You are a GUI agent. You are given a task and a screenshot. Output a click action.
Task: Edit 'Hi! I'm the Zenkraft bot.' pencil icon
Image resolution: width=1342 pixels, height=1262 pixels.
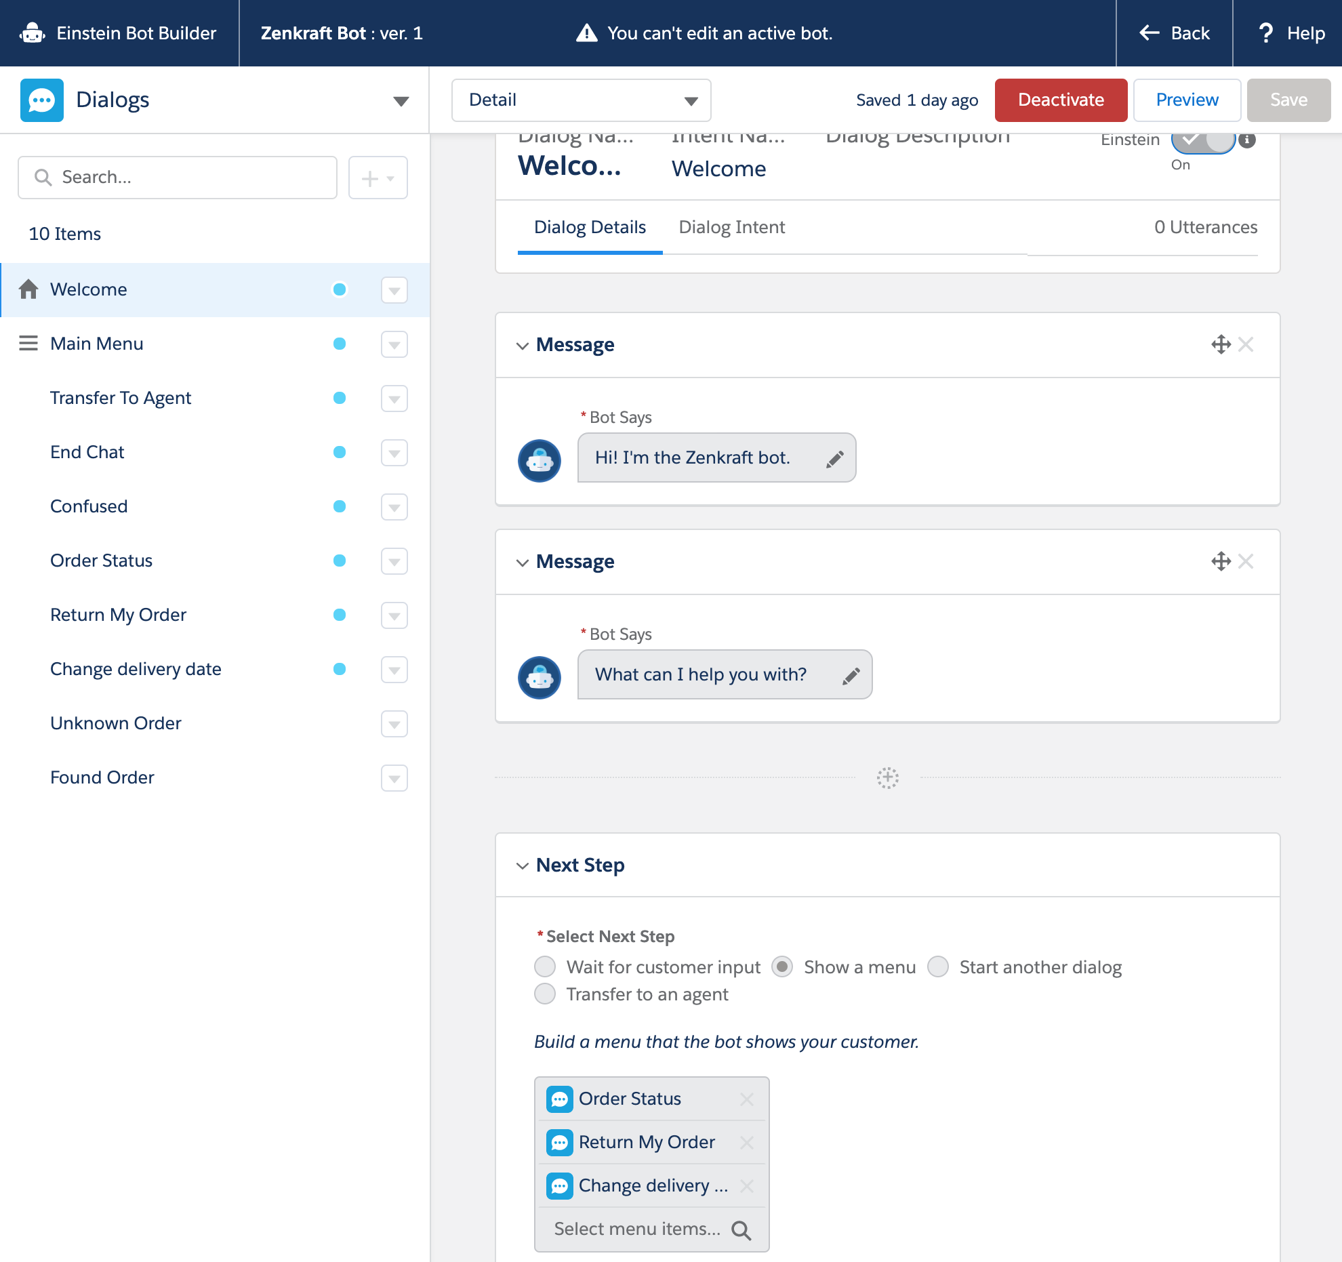coord(835,460)
